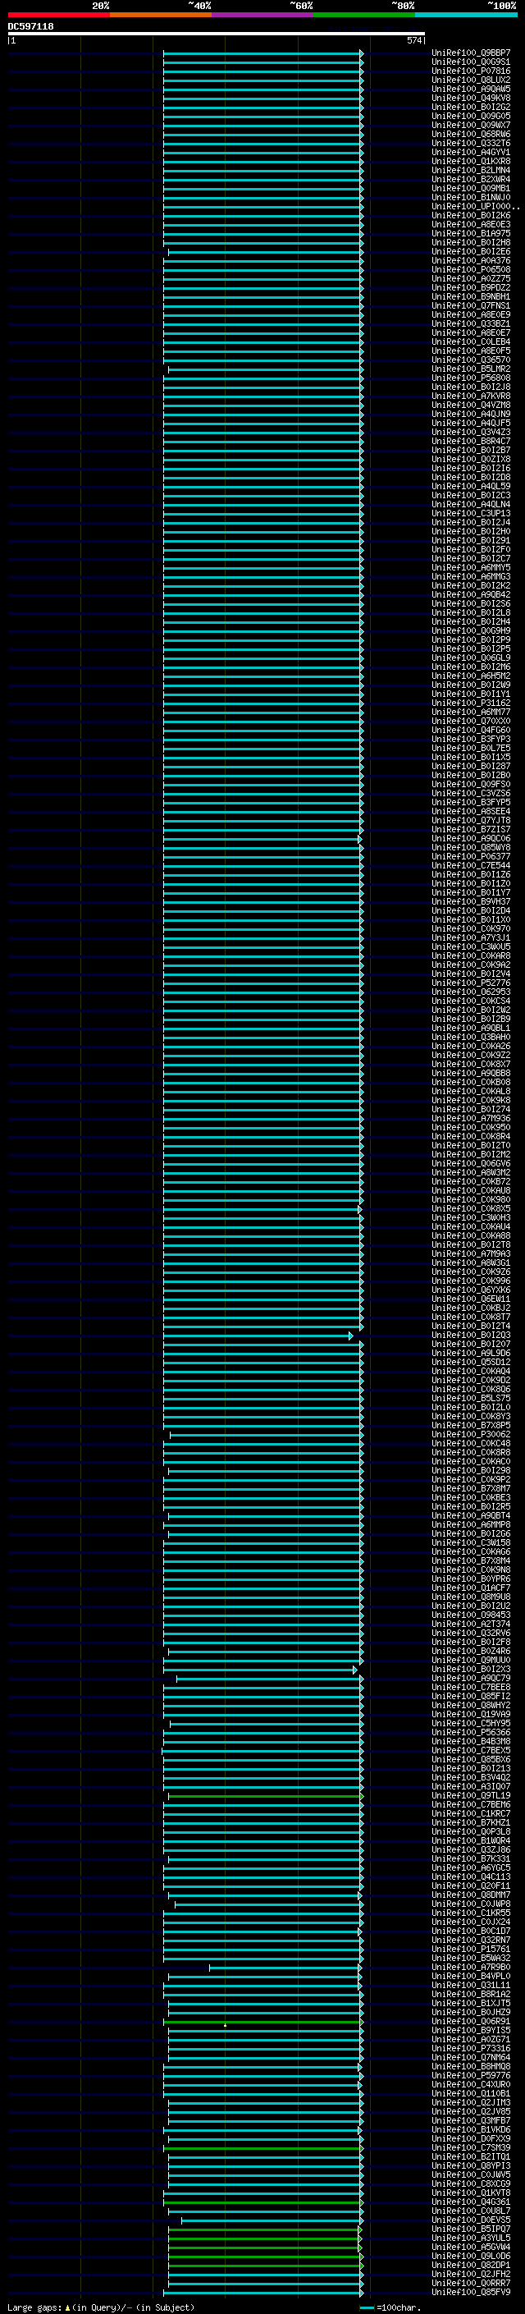Click the alignment bar for UniRef100_B5LMR2

[265, 369]
